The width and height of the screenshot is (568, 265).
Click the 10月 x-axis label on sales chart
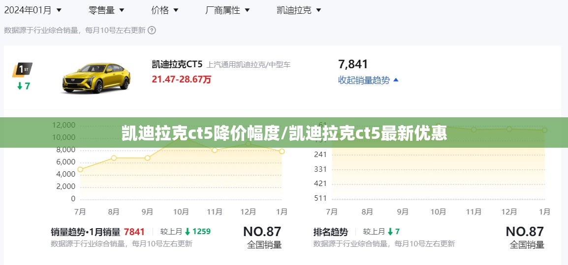pos(181,212)
